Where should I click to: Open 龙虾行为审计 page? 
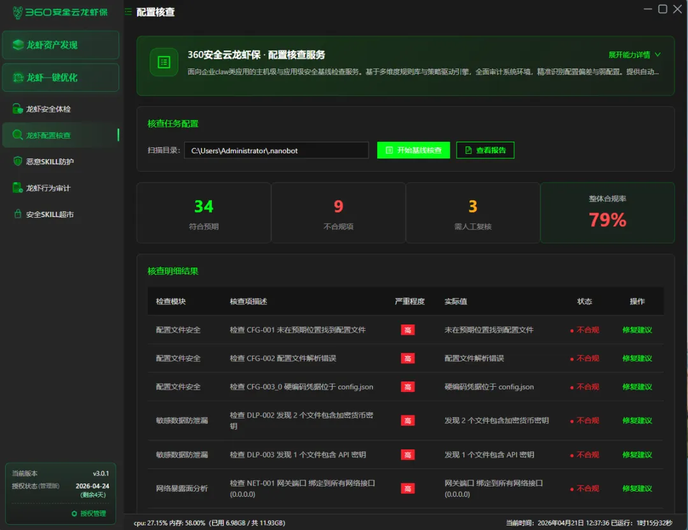[61, 188]
